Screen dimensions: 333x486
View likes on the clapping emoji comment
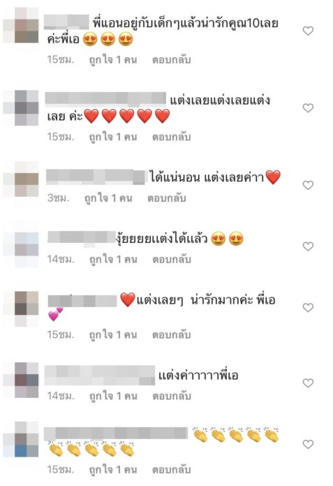(x=113, y=470)
